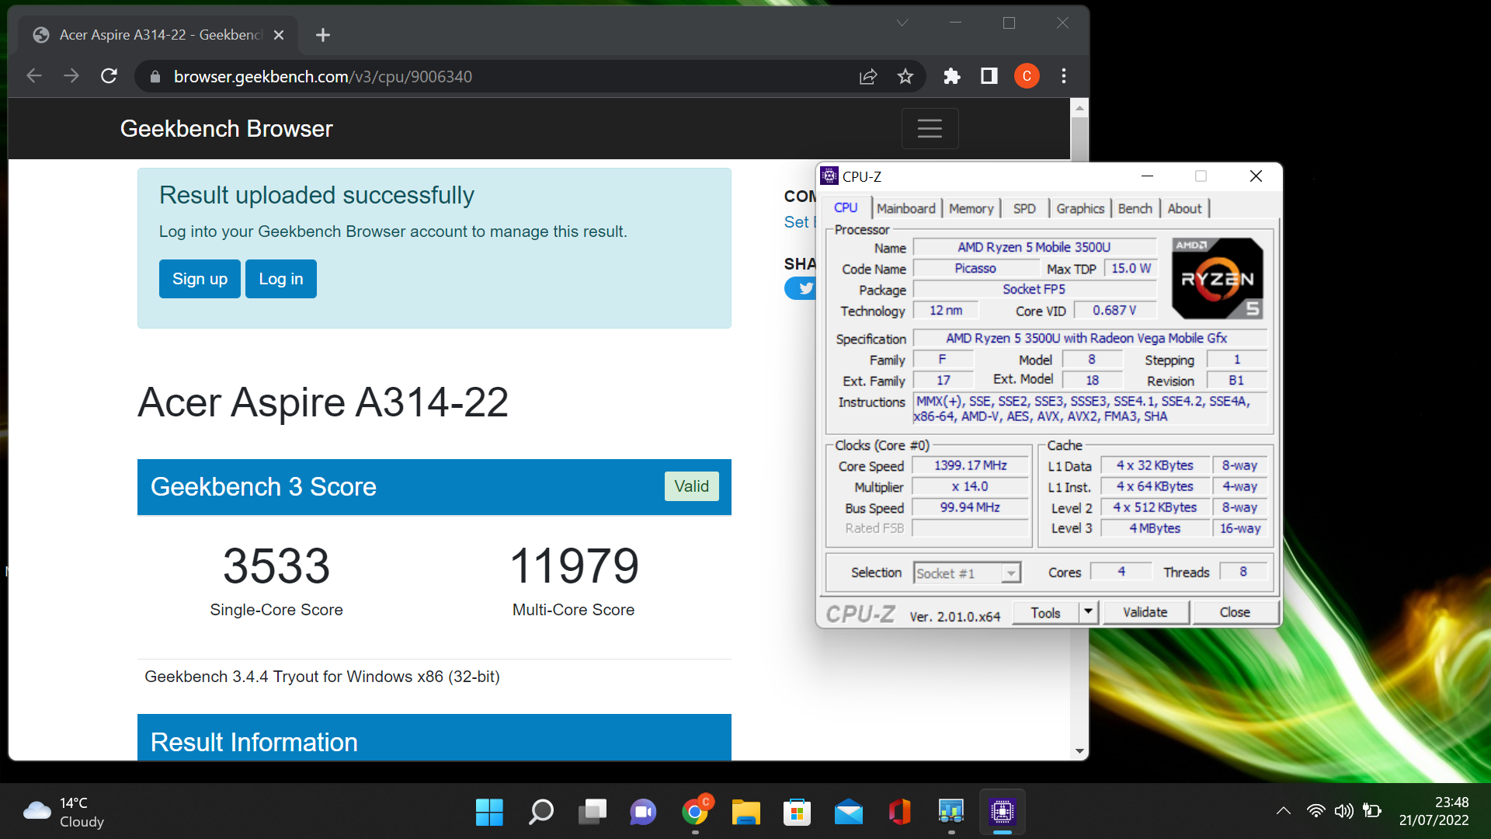Click the Twitter share button

801,288
